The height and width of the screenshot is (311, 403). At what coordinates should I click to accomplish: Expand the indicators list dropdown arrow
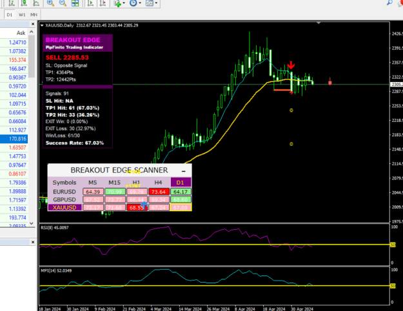tap(124, 3)
